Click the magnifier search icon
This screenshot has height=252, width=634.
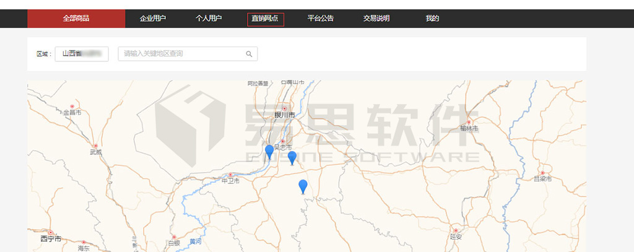(x=249, y=54)
